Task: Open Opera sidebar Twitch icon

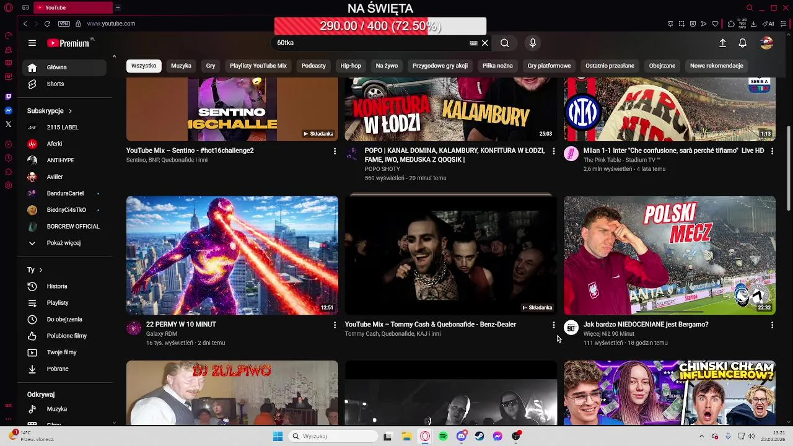Action: pos(8,97)
